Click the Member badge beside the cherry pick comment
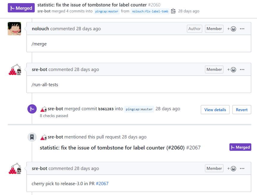 (214, 168)
